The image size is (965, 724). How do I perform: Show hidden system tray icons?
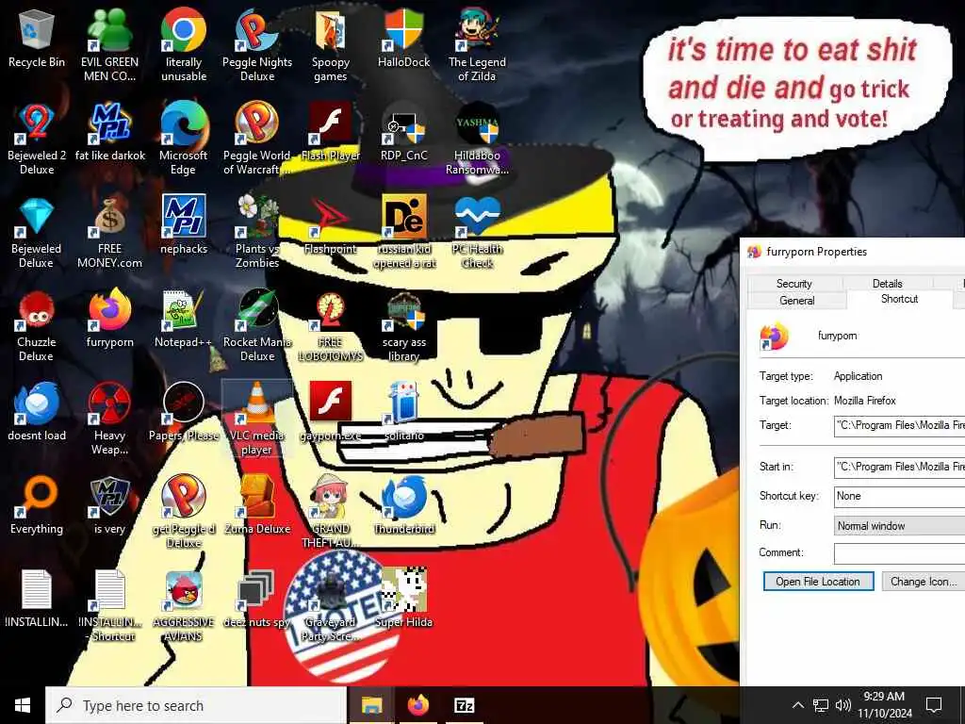click(797, 705)
